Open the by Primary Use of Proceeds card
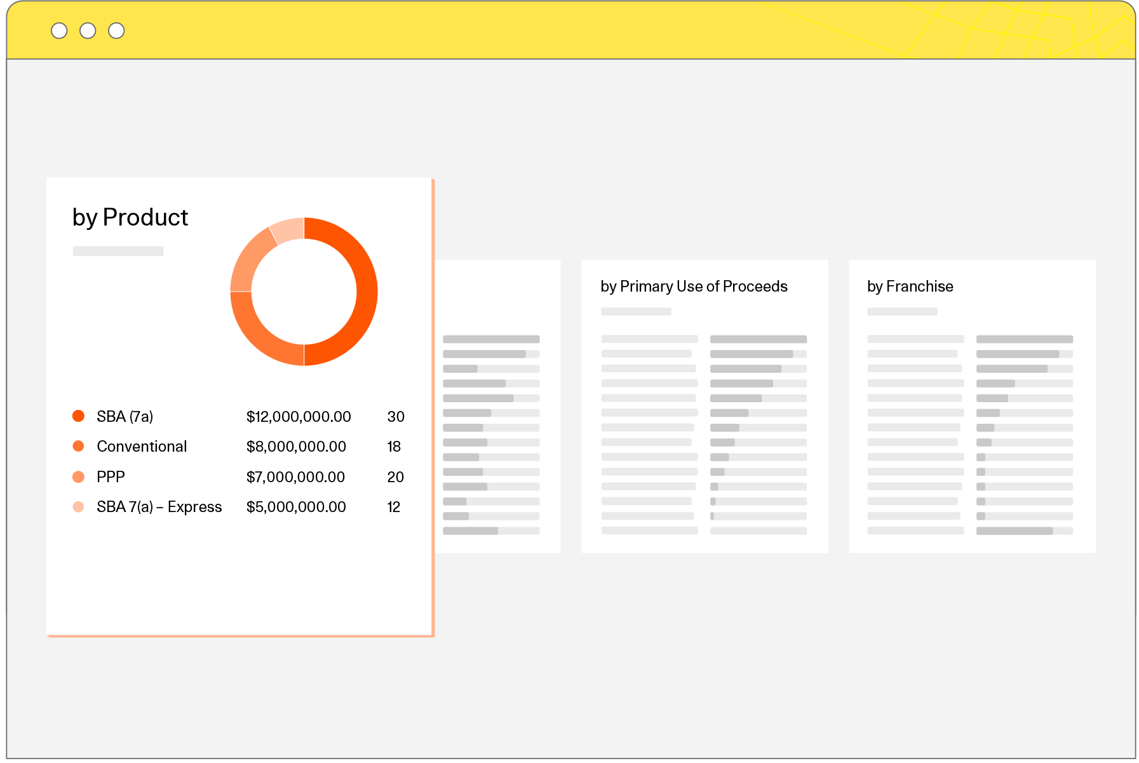Screen dimensions: 1139x763 (694, 287)
